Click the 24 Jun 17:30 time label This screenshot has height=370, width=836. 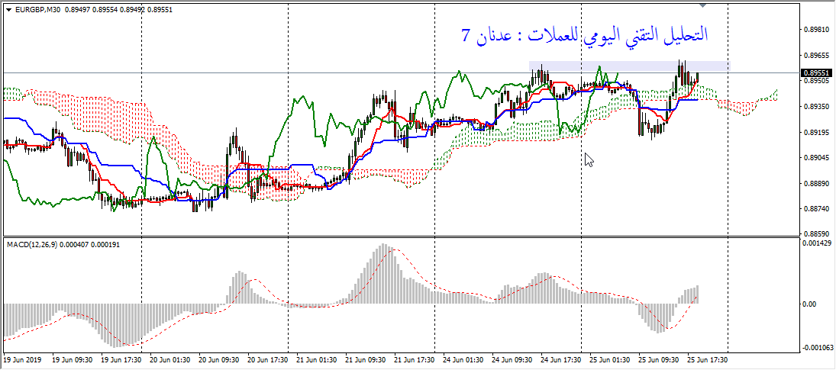pyautogui.click(x=560, y=359)
